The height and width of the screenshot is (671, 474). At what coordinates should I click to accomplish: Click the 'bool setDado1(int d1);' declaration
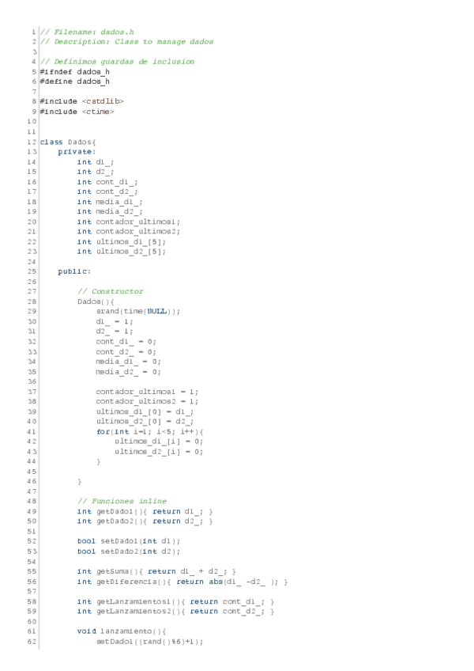[129, 541]
